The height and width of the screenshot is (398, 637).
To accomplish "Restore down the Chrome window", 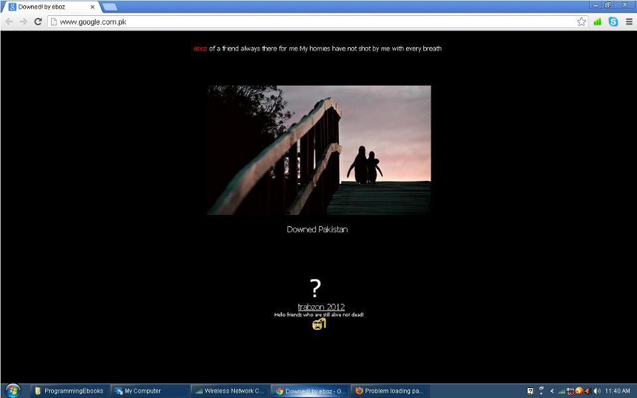I will point(608,5).
